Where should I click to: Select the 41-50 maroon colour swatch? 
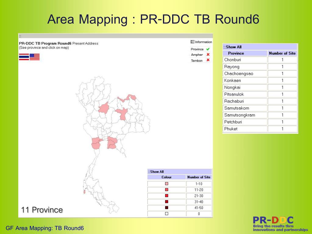[167, 207]
